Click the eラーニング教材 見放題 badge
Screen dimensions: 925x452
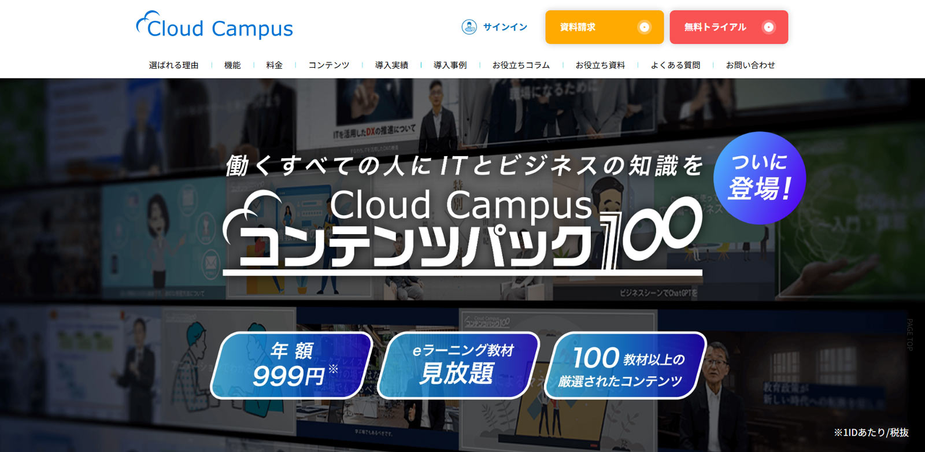click(458, 365)
